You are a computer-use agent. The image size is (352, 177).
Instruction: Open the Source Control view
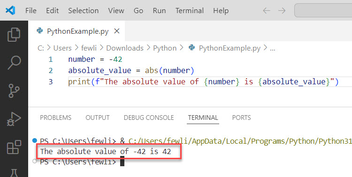coord(14,91)
